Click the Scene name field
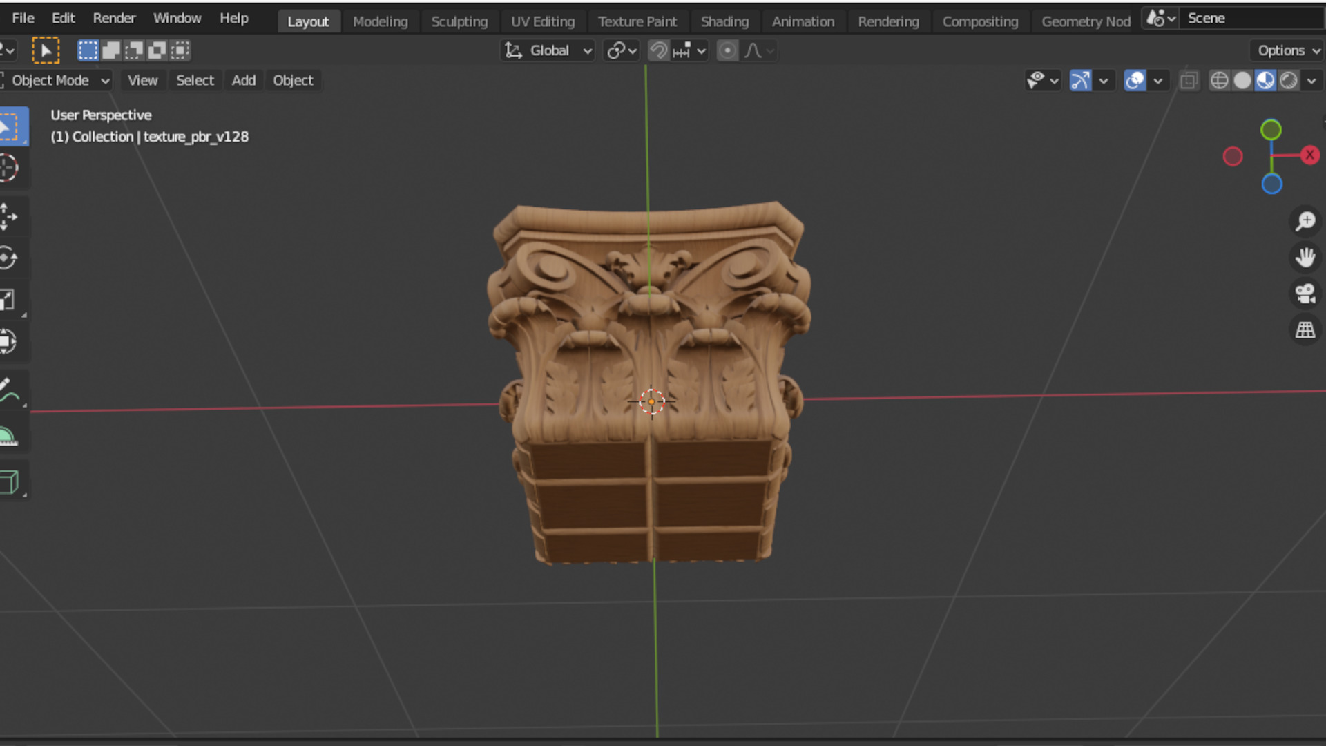This screenshot has height=746, width=1326. (1250, 19)
